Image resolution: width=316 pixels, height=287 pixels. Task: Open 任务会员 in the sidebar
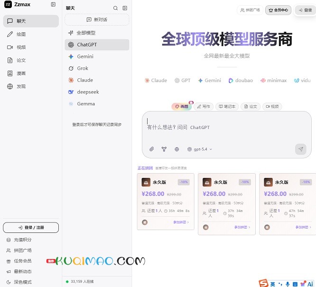pyautogui.click(x=19, y=261)
